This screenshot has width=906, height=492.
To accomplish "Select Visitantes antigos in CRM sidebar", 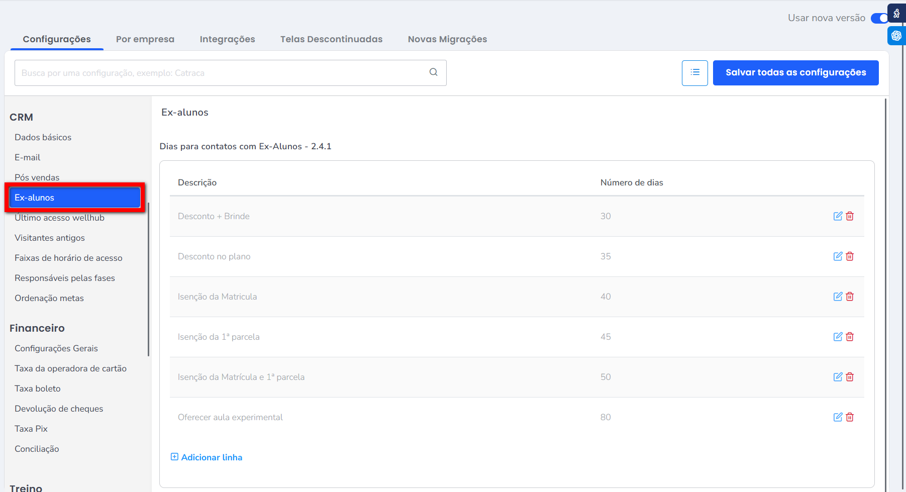I will (50, 238).
